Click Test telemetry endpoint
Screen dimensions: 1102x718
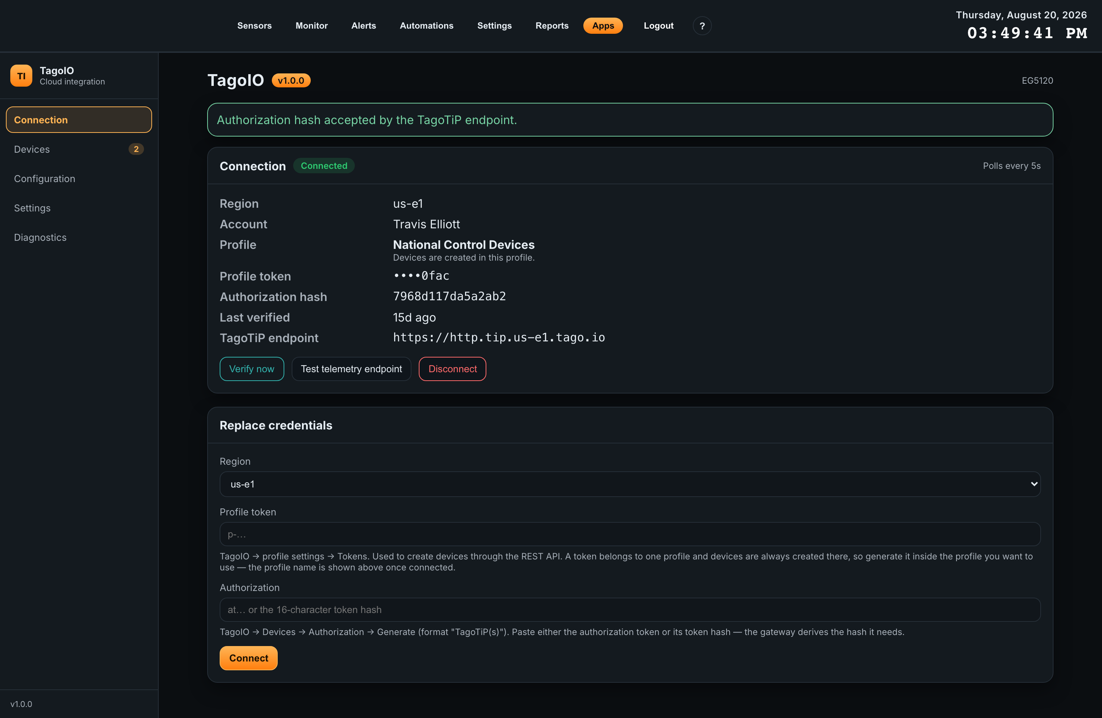(x=352, y=369)
